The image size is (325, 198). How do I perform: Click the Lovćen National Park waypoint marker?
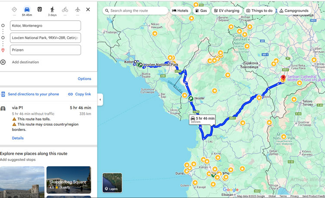(x=140, y=65)
